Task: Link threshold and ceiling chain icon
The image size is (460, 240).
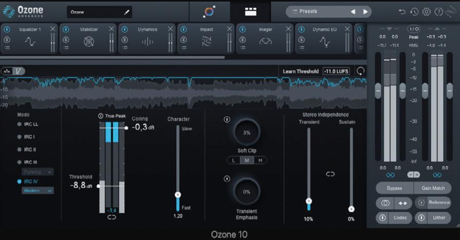Action: pos(112,217)
